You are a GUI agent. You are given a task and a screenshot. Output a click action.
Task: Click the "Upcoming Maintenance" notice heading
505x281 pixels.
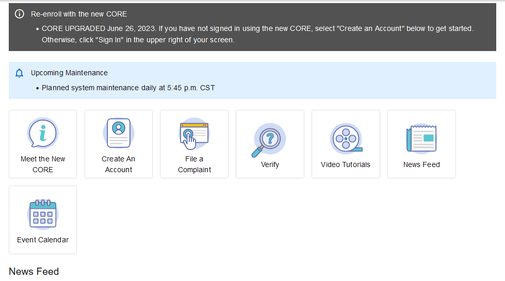(69, 73)
